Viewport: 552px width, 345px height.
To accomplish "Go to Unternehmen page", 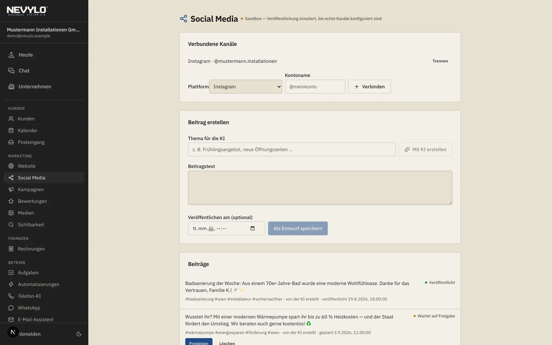I will point(44,87).
